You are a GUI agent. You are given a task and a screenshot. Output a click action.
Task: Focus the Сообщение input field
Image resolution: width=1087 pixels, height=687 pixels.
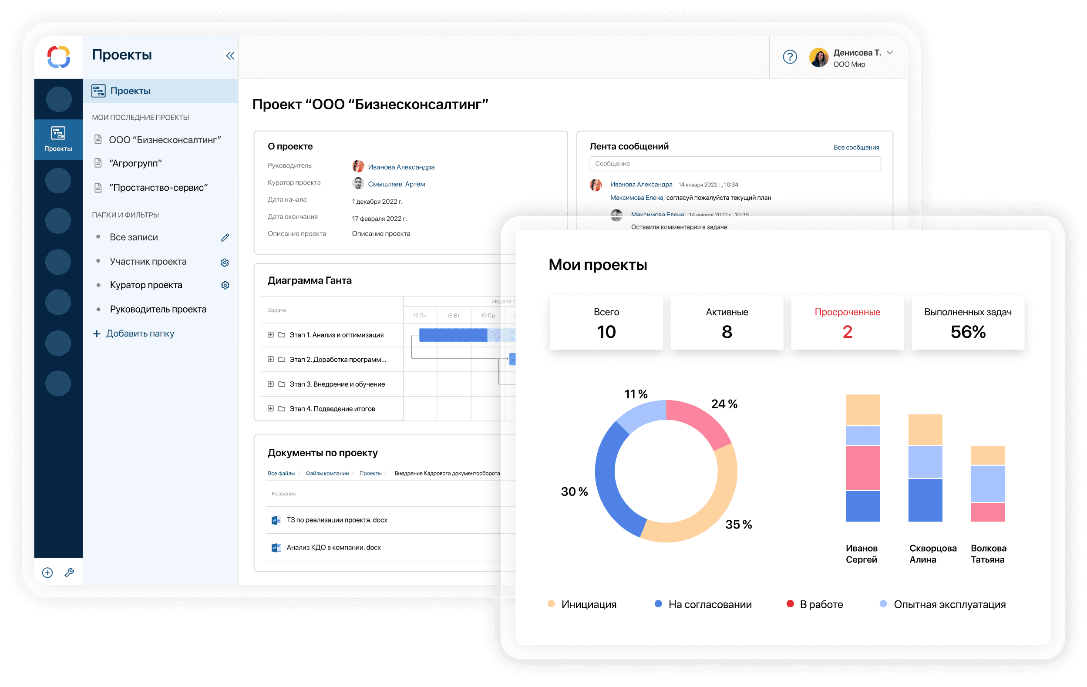click(x=735, y=164)
